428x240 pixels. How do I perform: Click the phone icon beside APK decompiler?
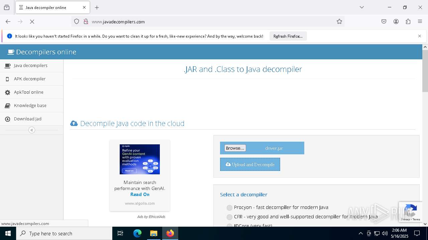coord(7,79)
